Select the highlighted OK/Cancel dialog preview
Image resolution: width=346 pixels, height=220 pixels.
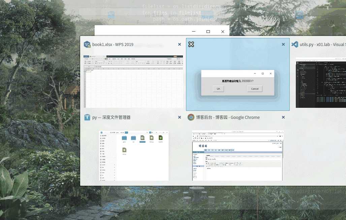pos(238,83)
